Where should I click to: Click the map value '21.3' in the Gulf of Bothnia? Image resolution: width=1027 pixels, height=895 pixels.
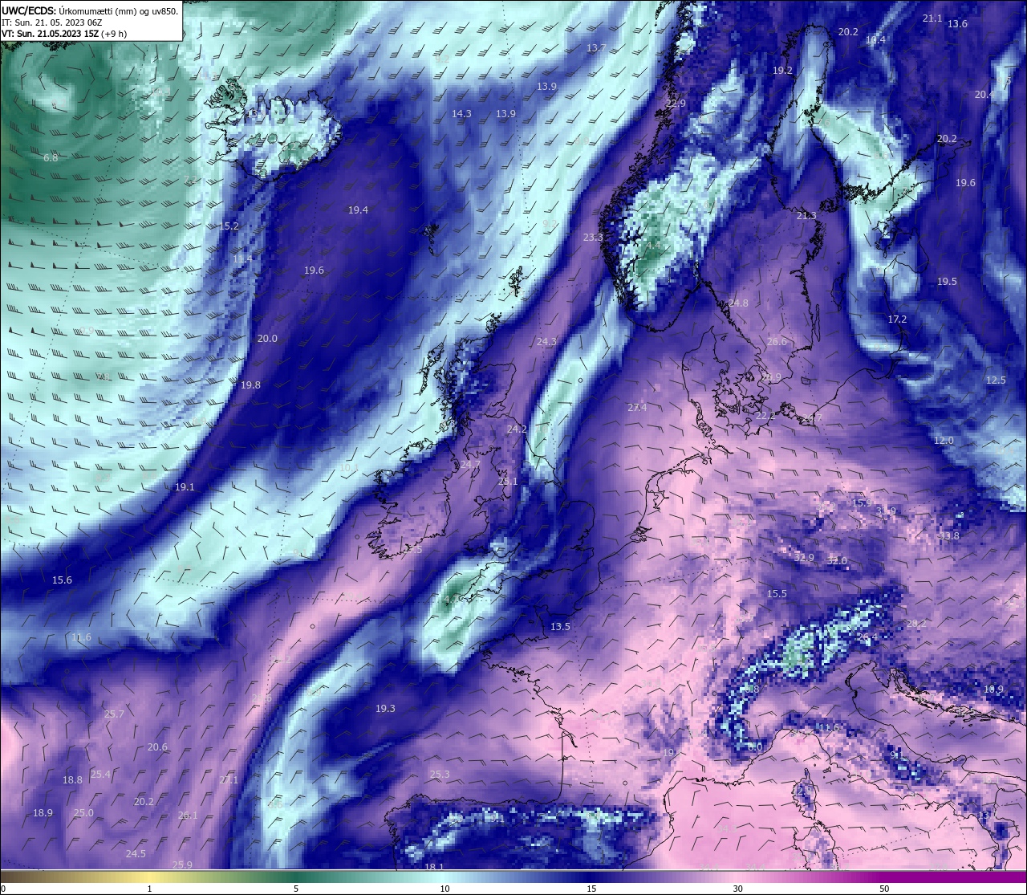(806, 215)
